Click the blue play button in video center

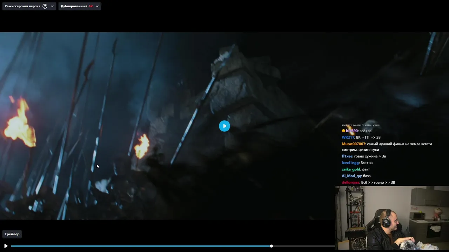coord(224,126)
